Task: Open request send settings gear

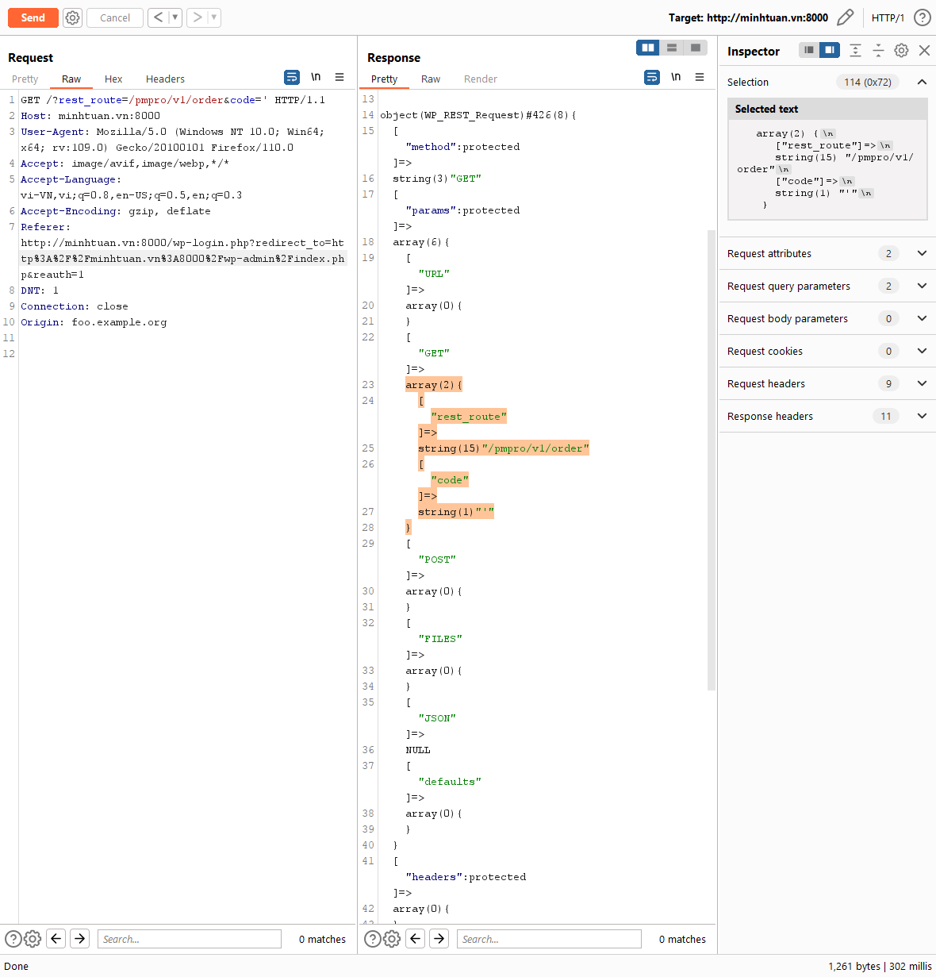Action: pos(72,17)
